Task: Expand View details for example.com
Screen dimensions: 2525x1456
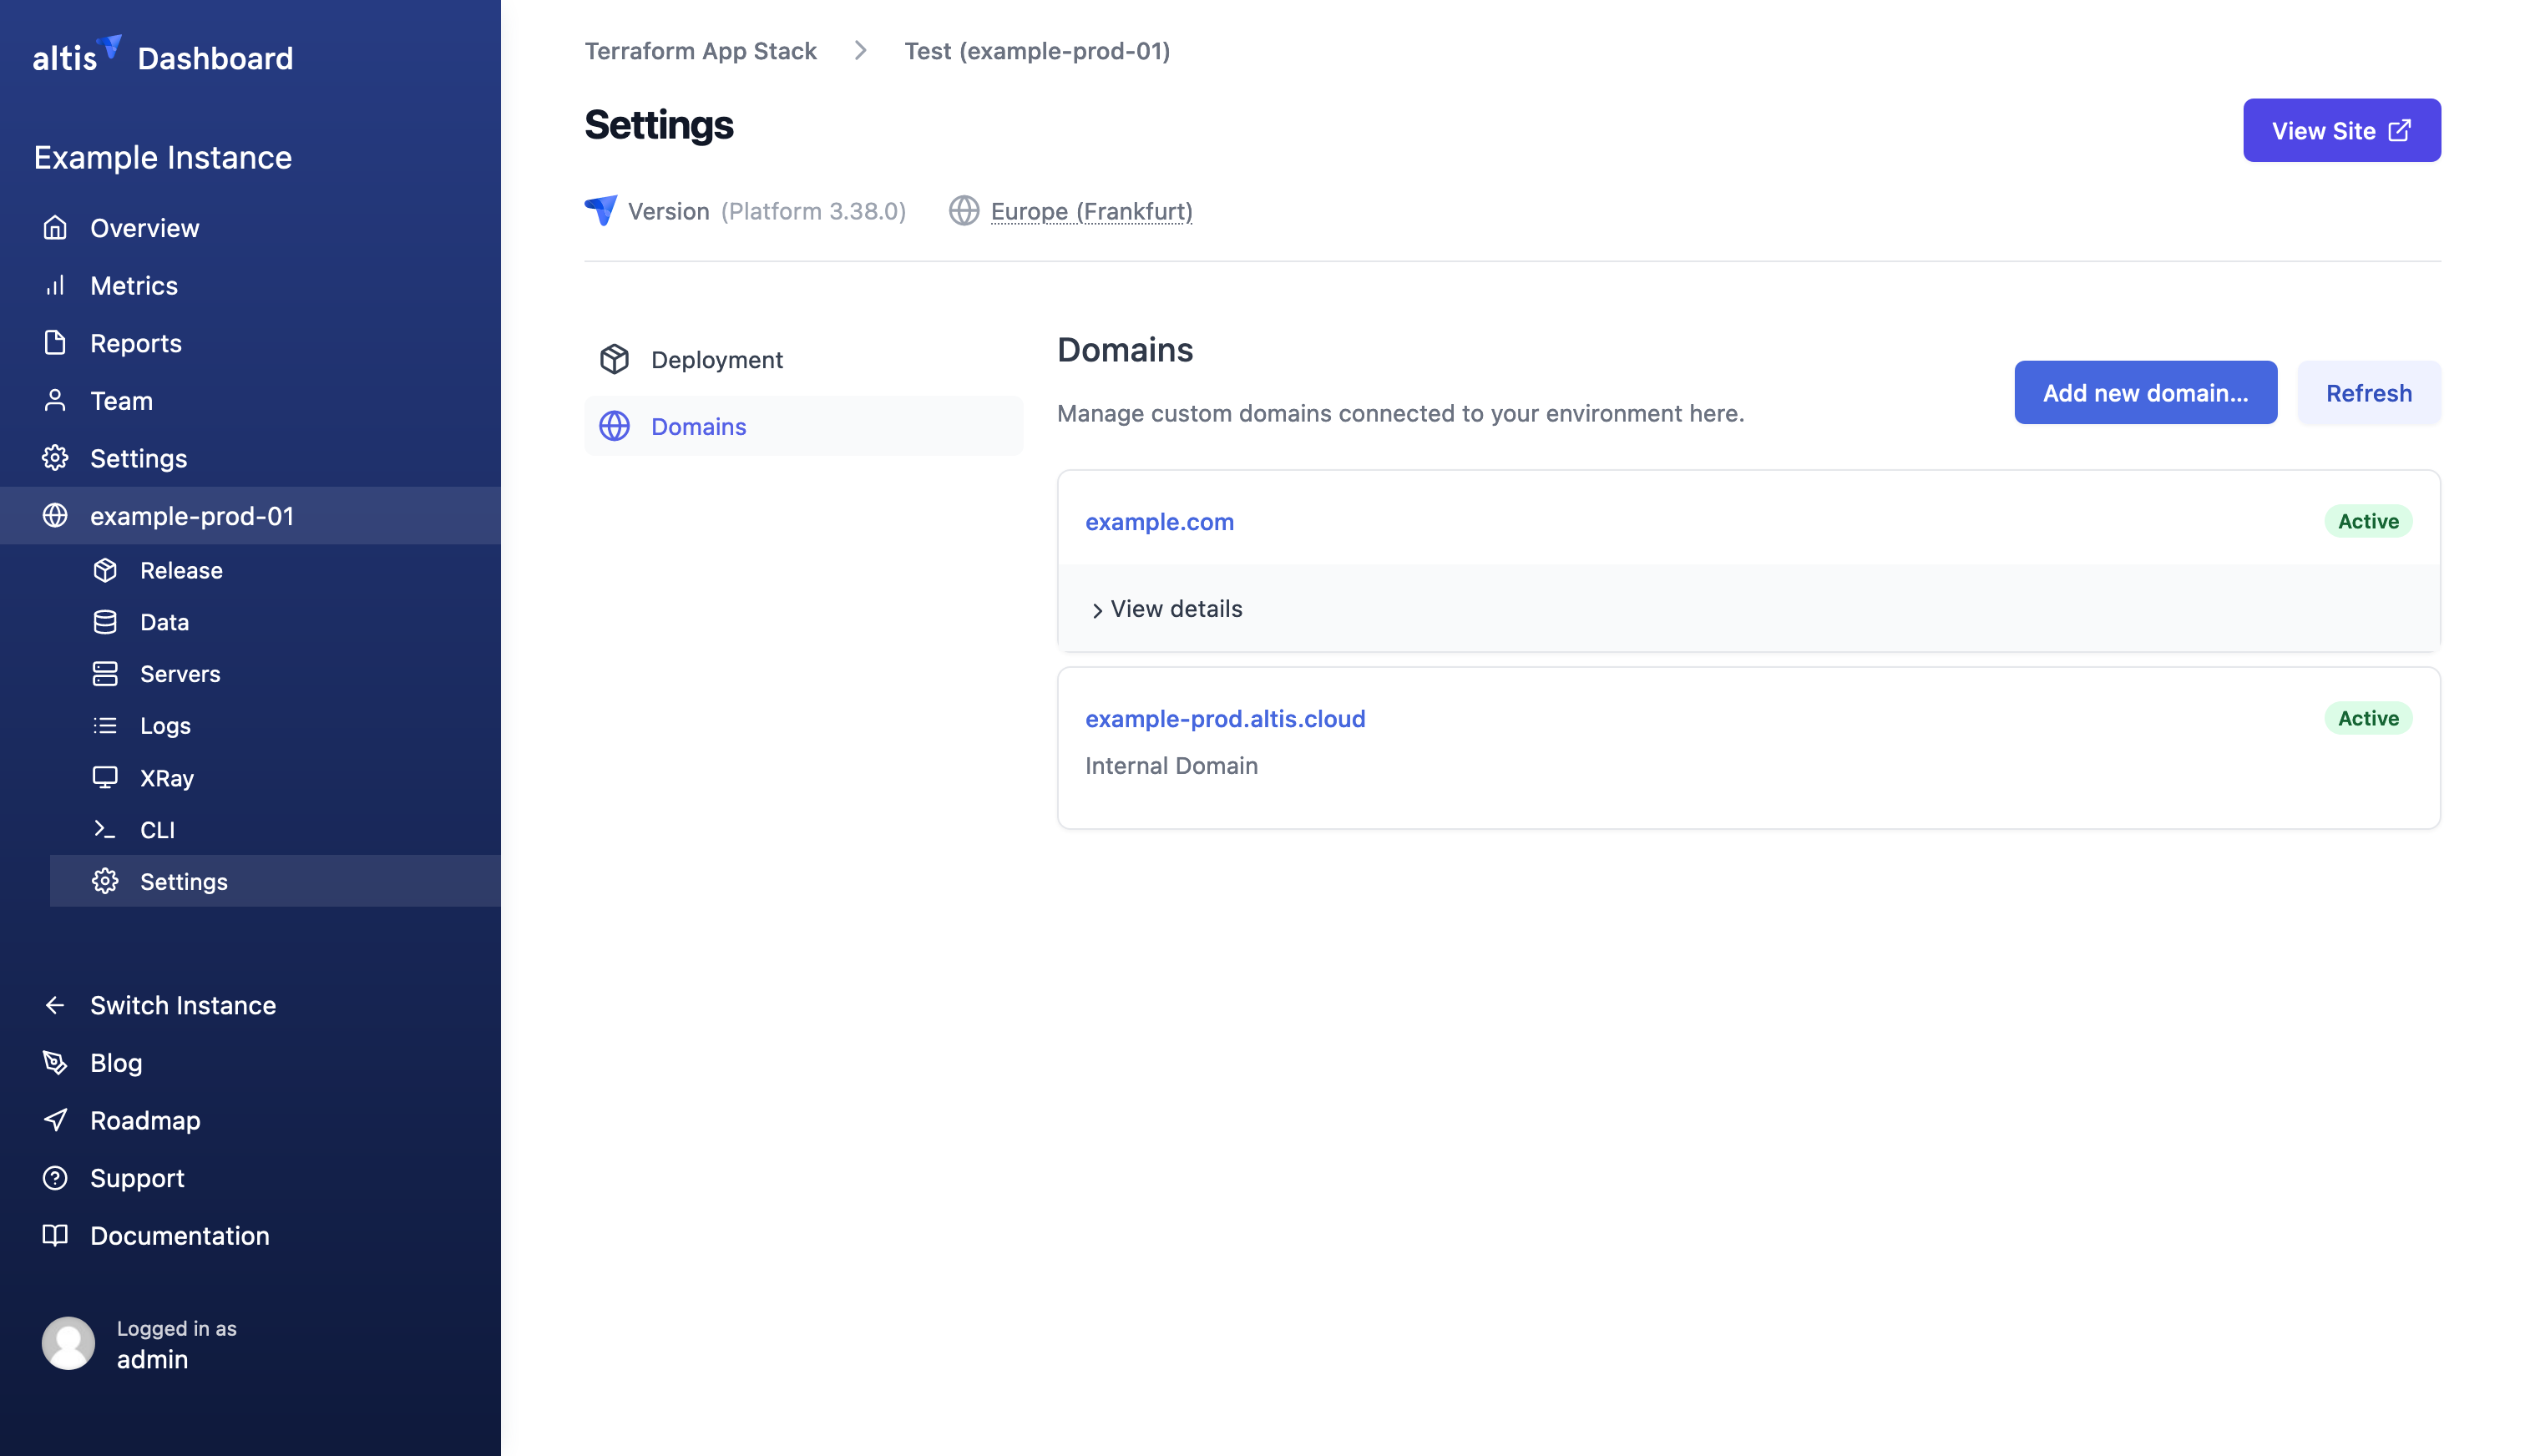Action: pos(1166,609)
